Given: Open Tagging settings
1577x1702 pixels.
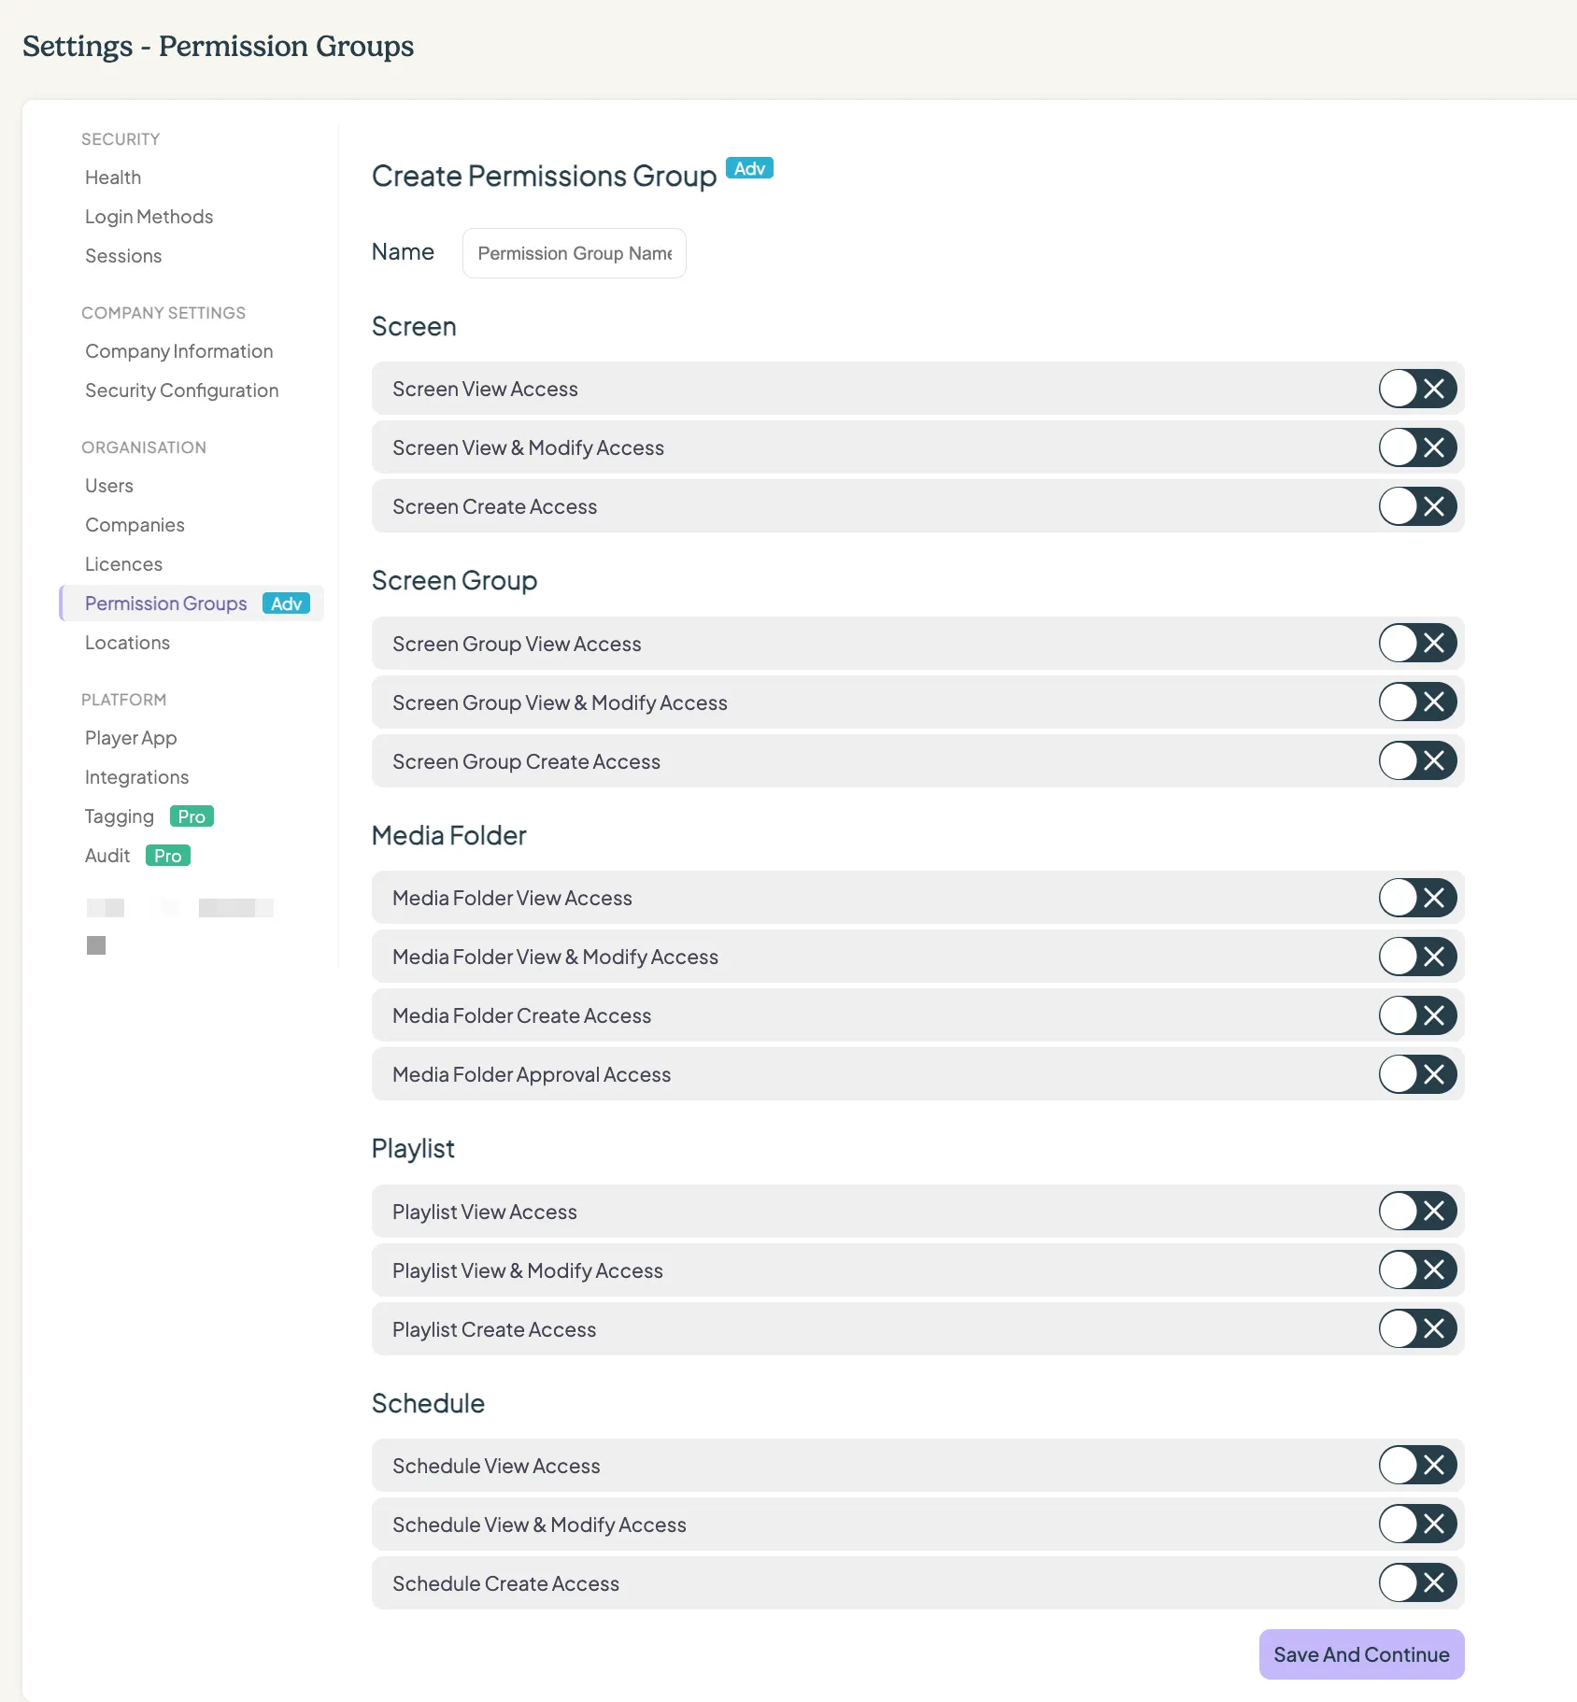Looking at the screenshot, I should pyautogui.click(x=120, y=816).
